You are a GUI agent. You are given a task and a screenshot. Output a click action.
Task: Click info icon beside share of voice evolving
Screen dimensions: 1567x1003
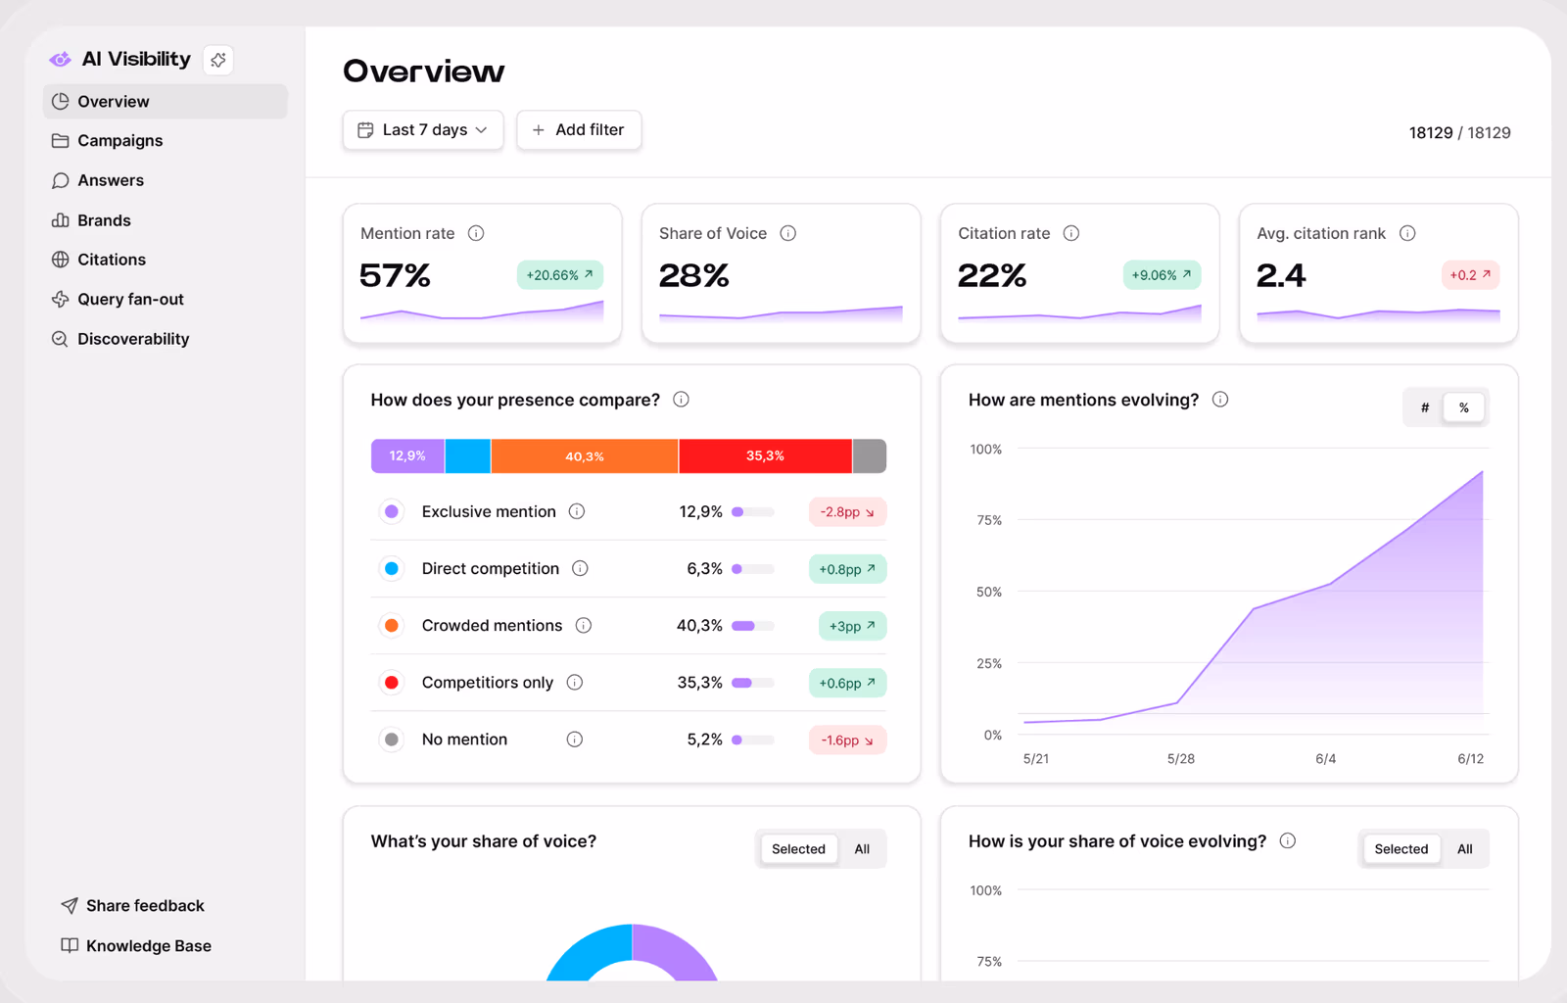1288,840
